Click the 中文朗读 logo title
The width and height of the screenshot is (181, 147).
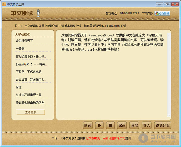pyautogui.click(x=22, y=13)
